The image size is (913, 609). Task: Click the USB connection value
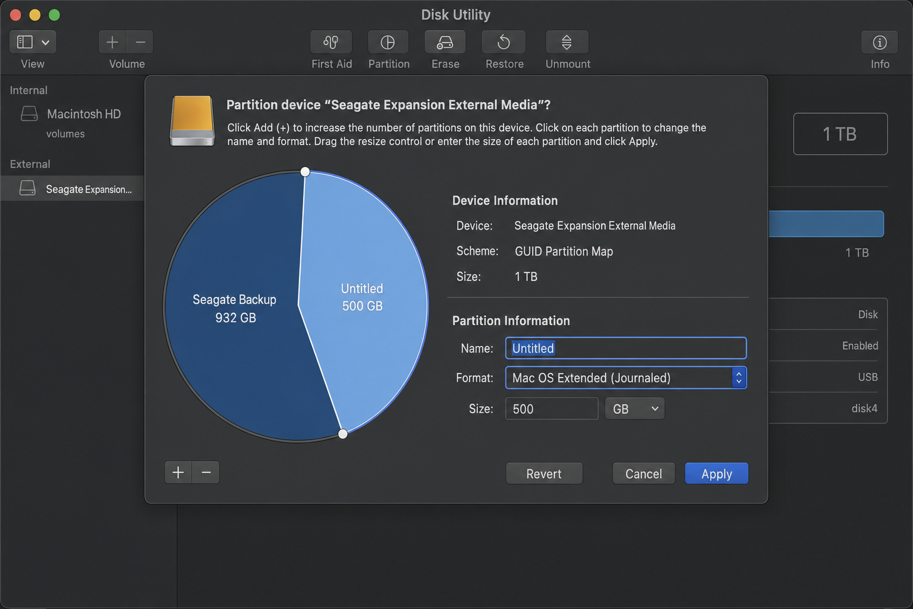coord(868,377)
